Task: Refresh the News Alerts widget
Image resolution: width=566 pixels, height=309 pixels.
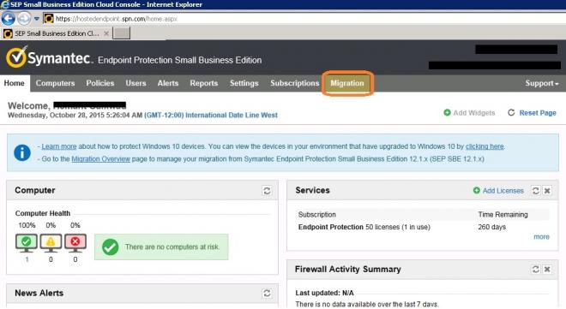Action: [x=267, y=293]
